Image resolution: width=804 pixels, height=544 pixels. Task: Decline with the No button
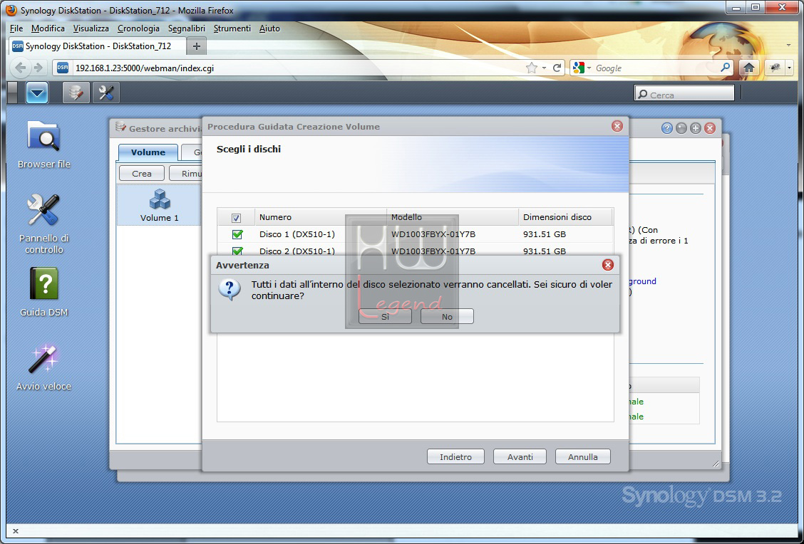tap(447, 317)
